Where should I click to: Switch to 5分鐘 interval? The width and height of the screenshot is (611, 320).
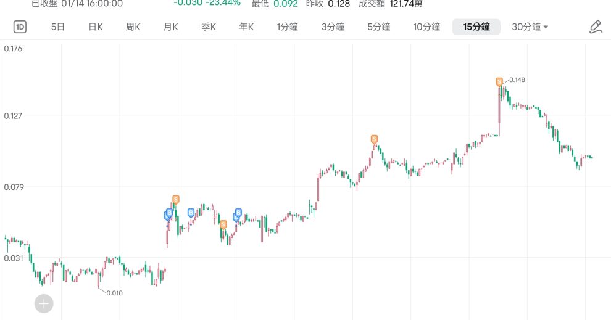[379, 27]
